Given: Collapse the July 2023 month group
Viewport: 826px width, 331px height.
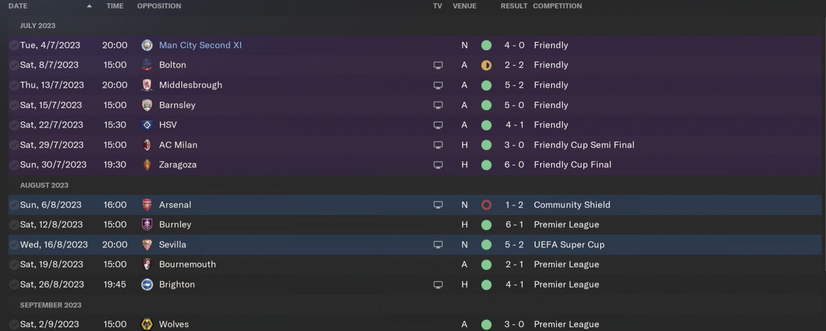Looking at the screenshot, I should point(37,26).
